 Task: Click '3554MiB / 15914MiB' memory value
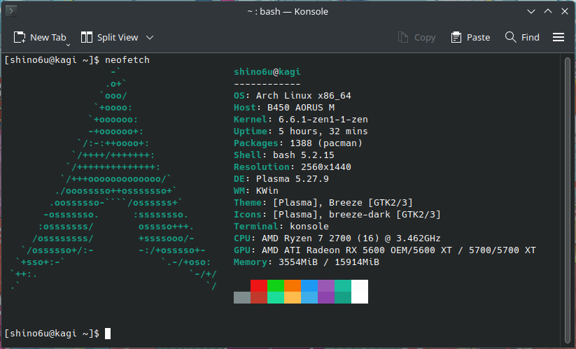pos(329,262)
